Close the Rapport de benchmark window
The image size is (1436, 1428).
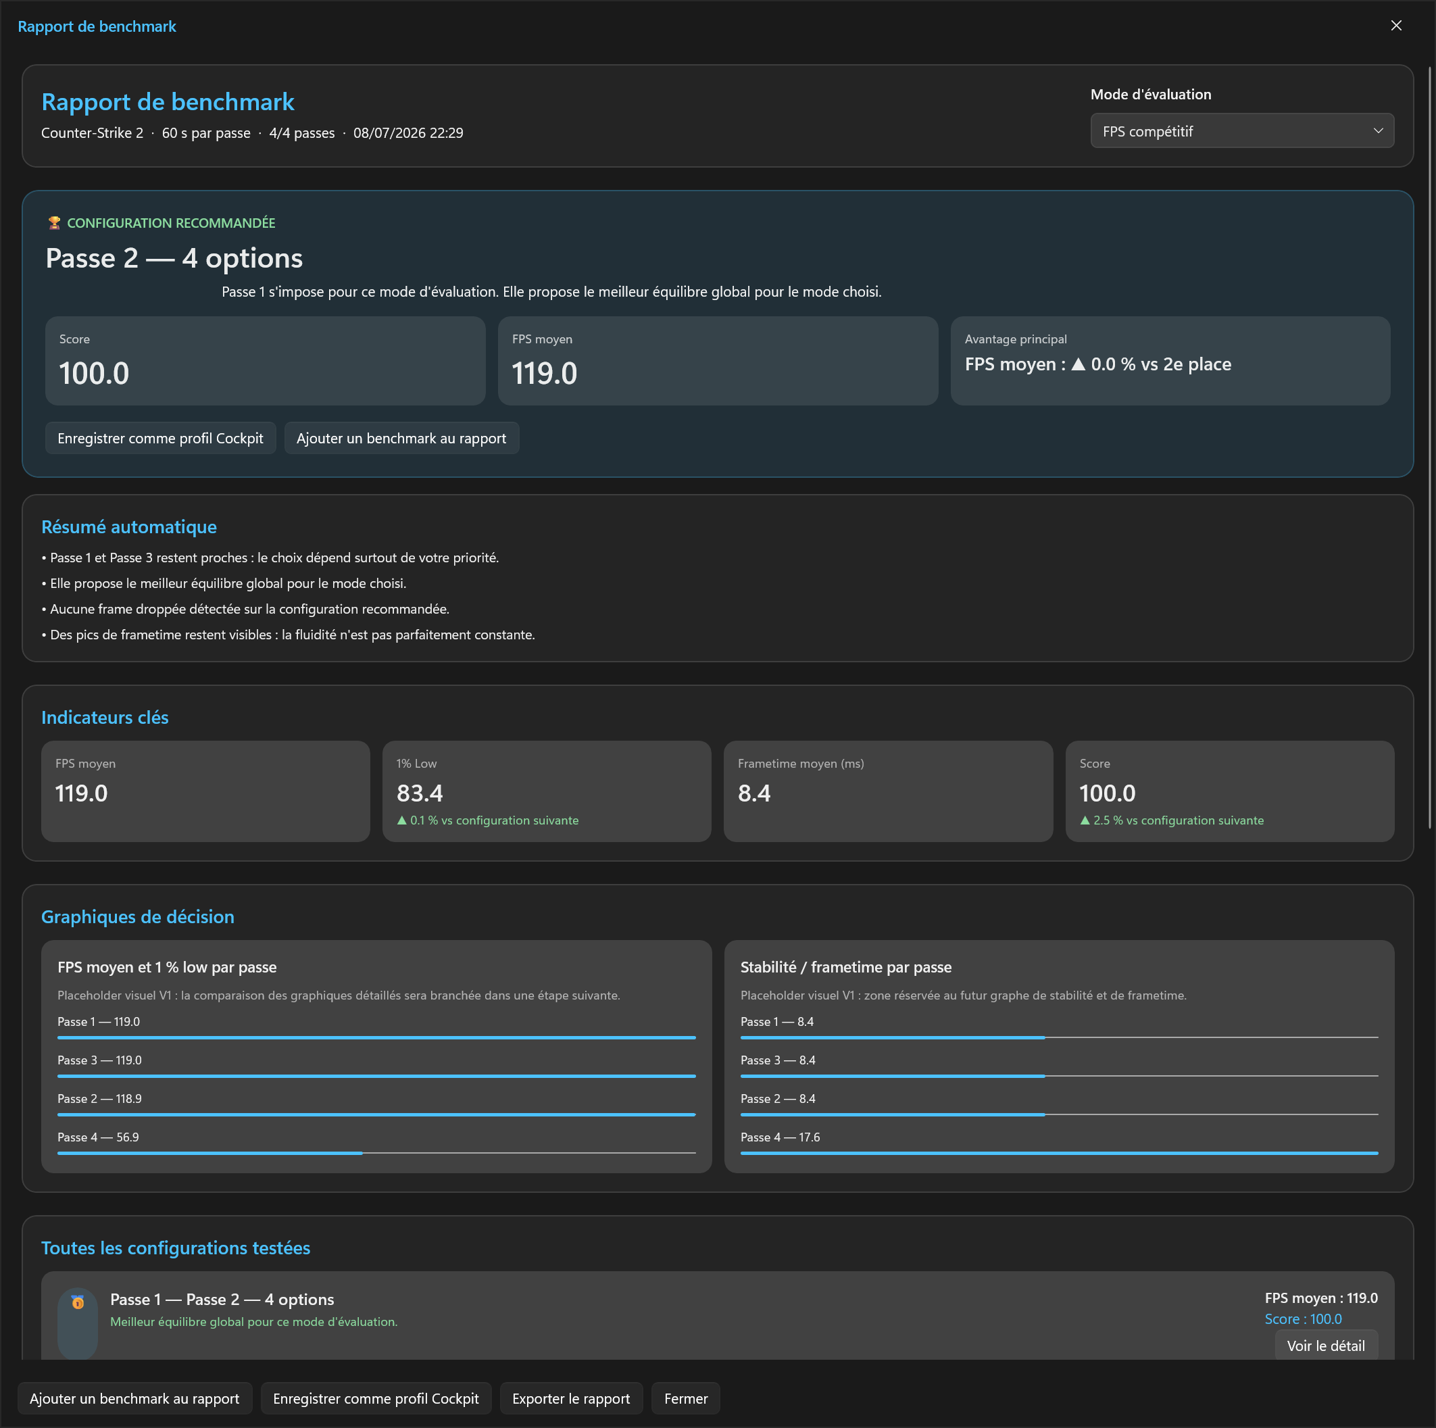pos(1396,26)
